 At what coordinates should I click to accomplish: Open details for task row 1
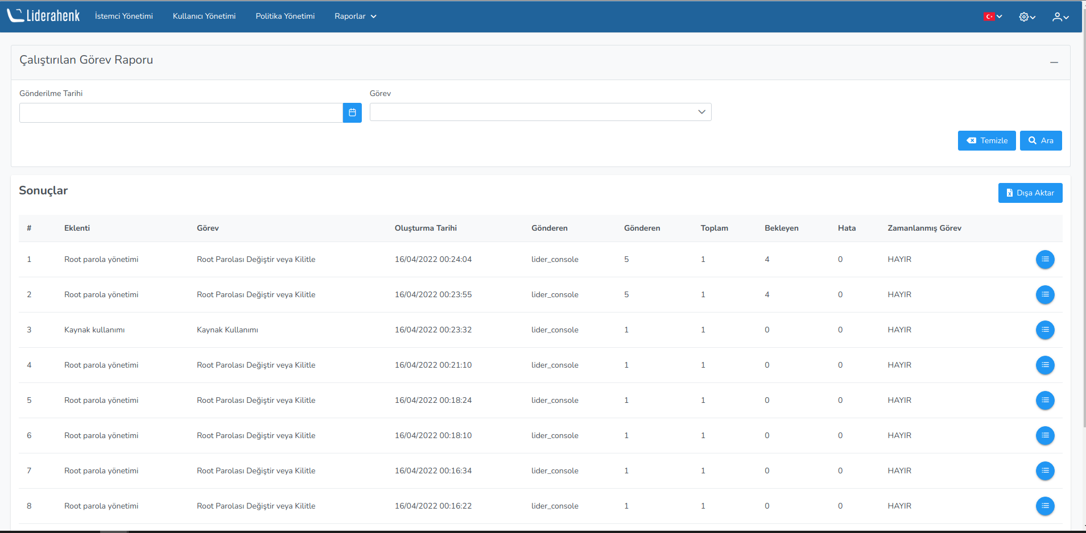(1045, 260)
